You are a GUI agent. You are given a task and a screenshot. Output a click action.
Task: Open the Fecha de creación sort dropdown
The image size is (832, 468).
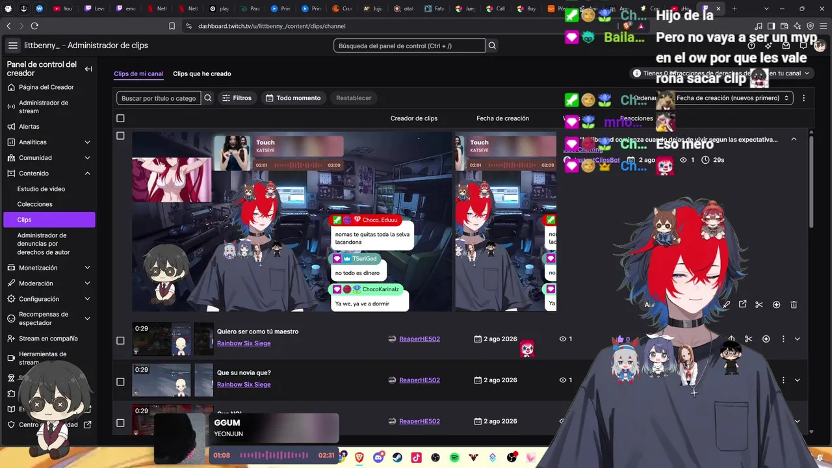click(x=732, y=98)
